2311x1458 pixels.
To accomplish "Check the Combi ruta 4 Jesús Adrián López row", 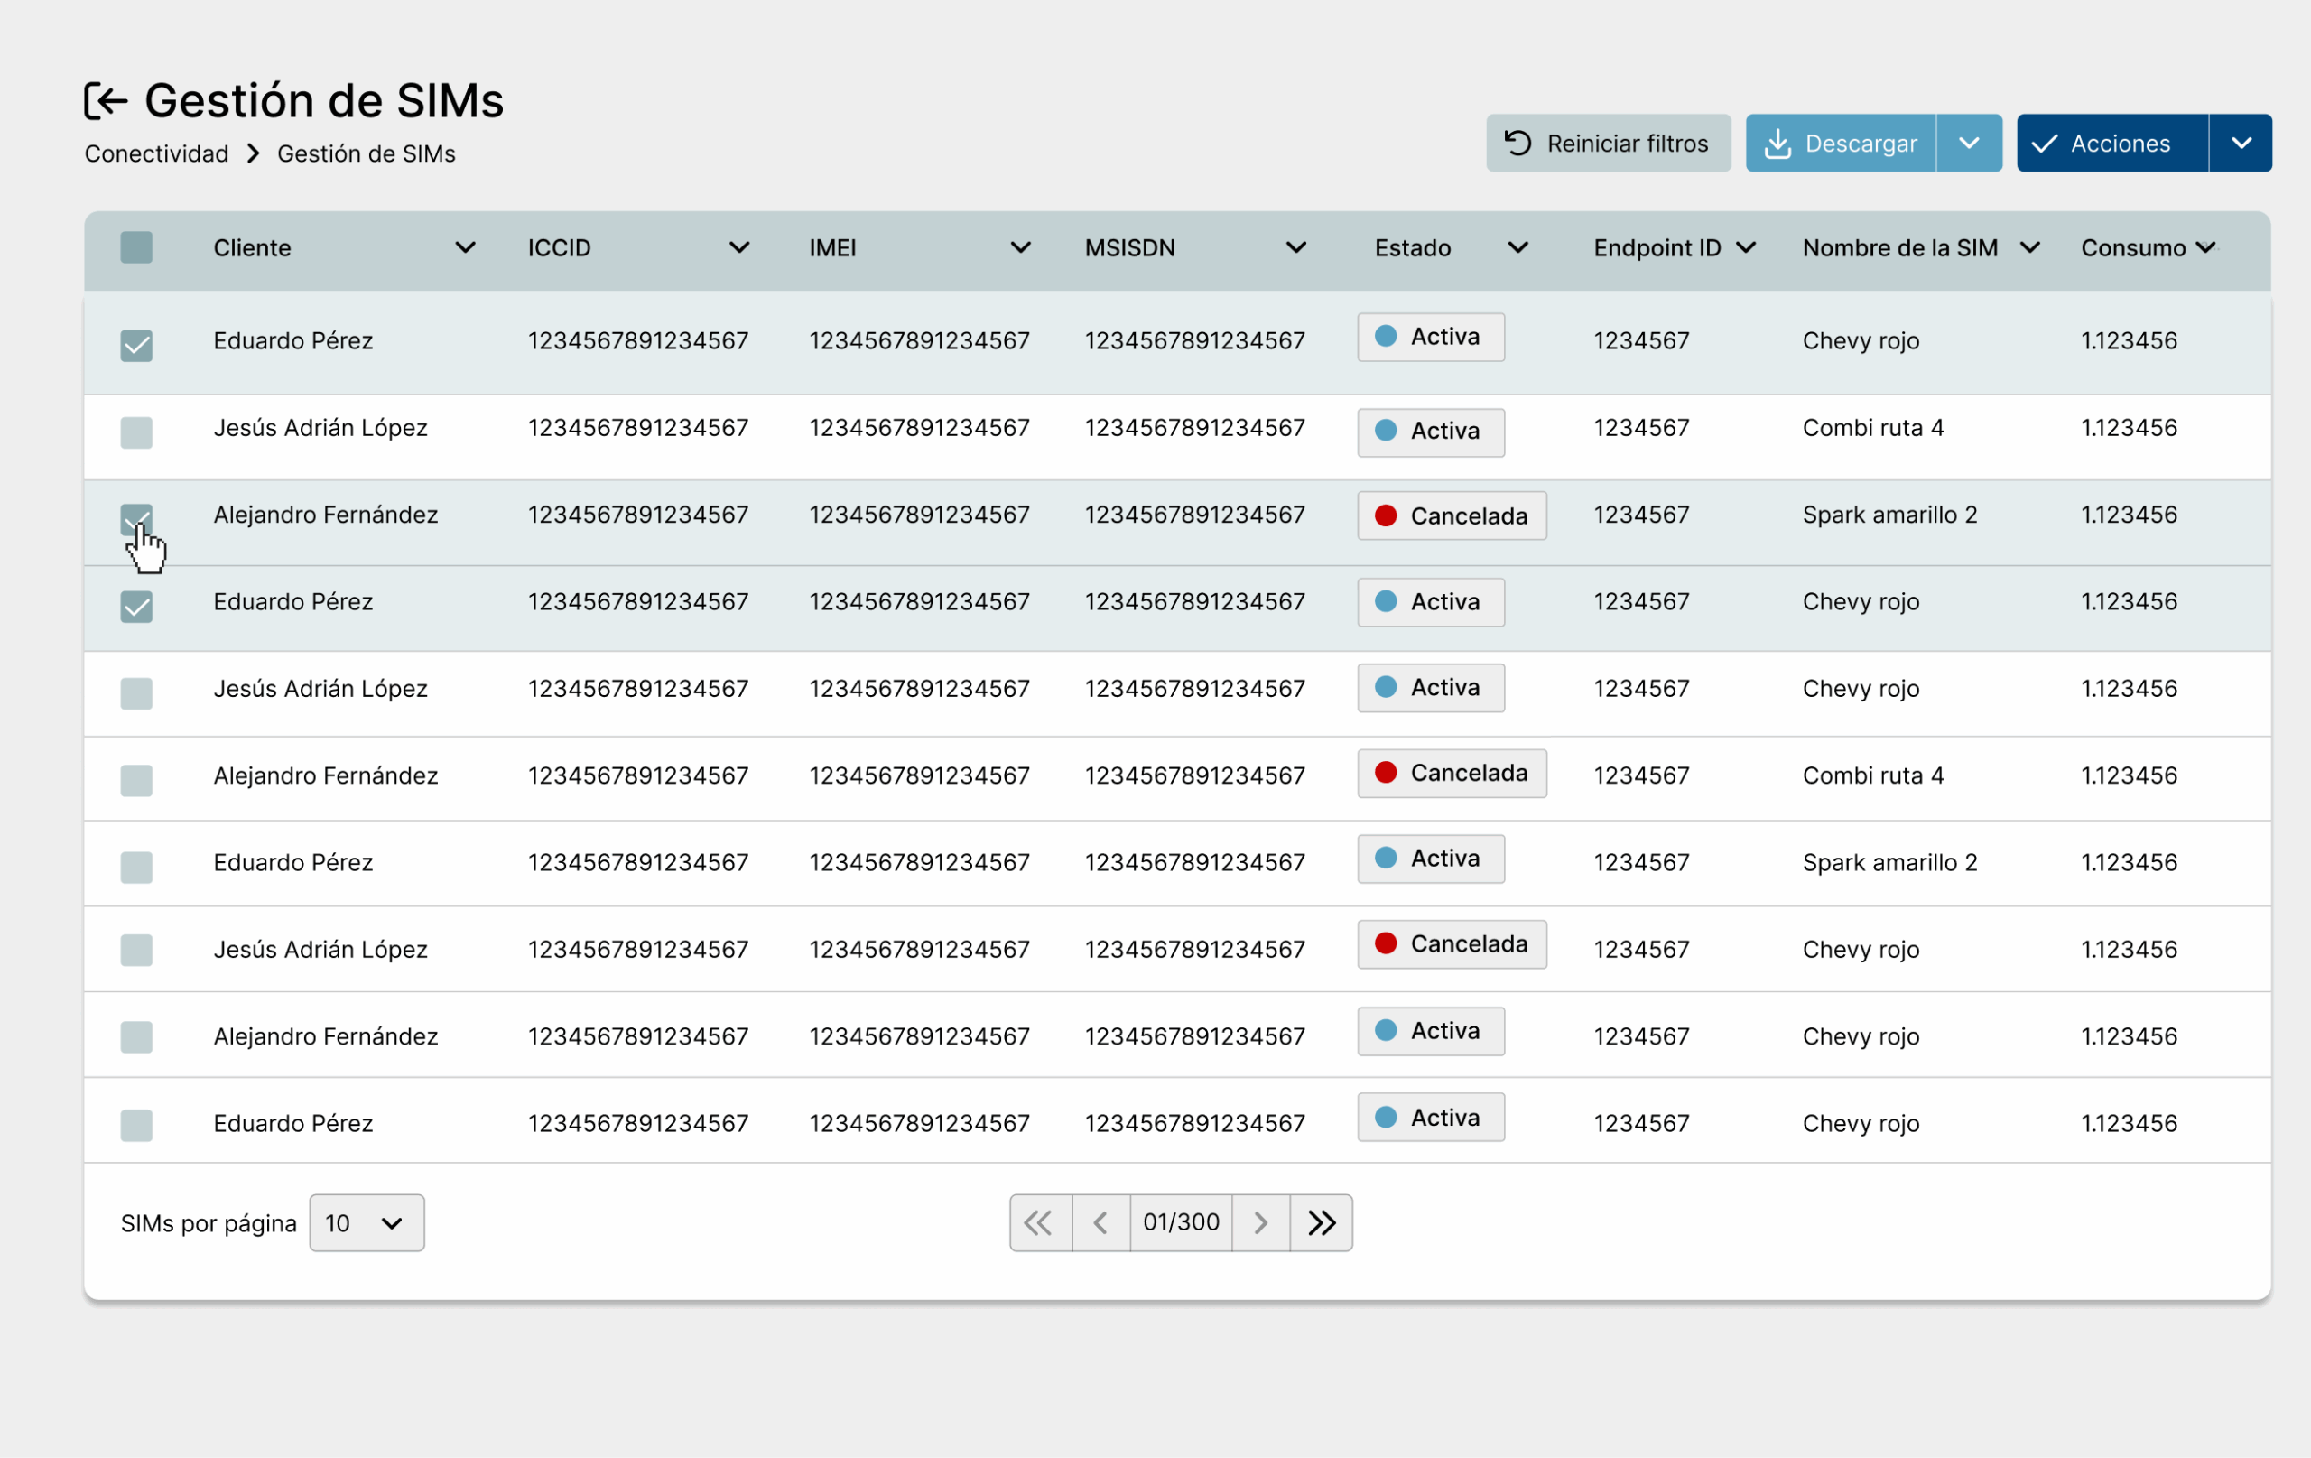I will pyautogui.click(x=136, y=432).
